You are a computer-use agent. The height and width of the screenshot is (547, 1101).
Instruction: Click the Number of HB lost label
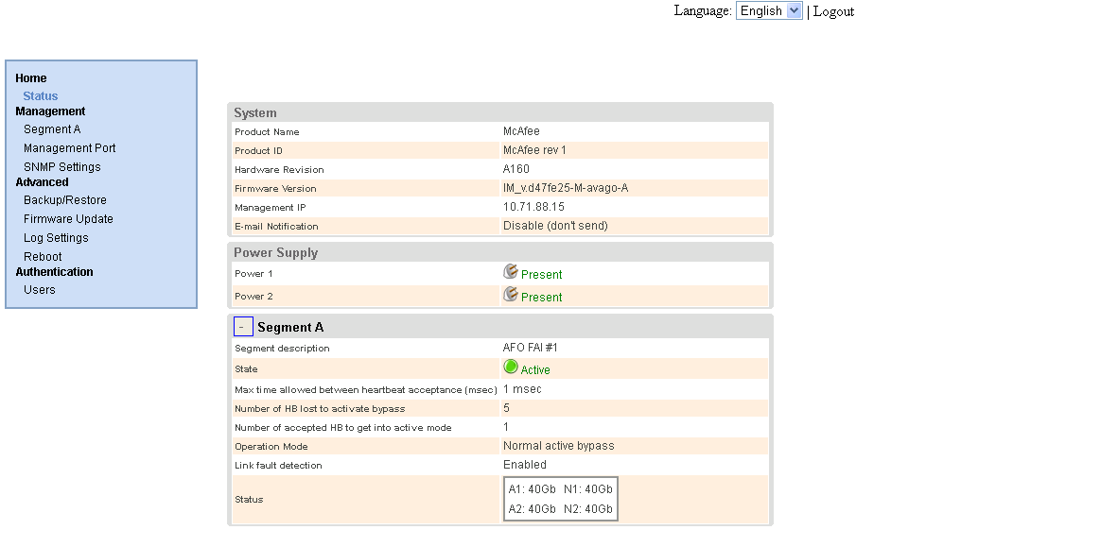(x=320, y=409)
